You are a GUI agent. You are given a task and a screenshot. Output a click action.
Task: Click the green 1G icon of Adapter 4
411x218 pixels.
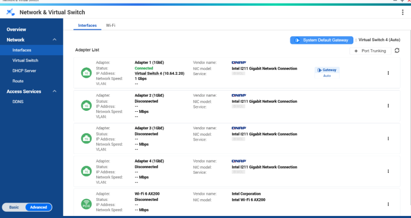(86, 171)
